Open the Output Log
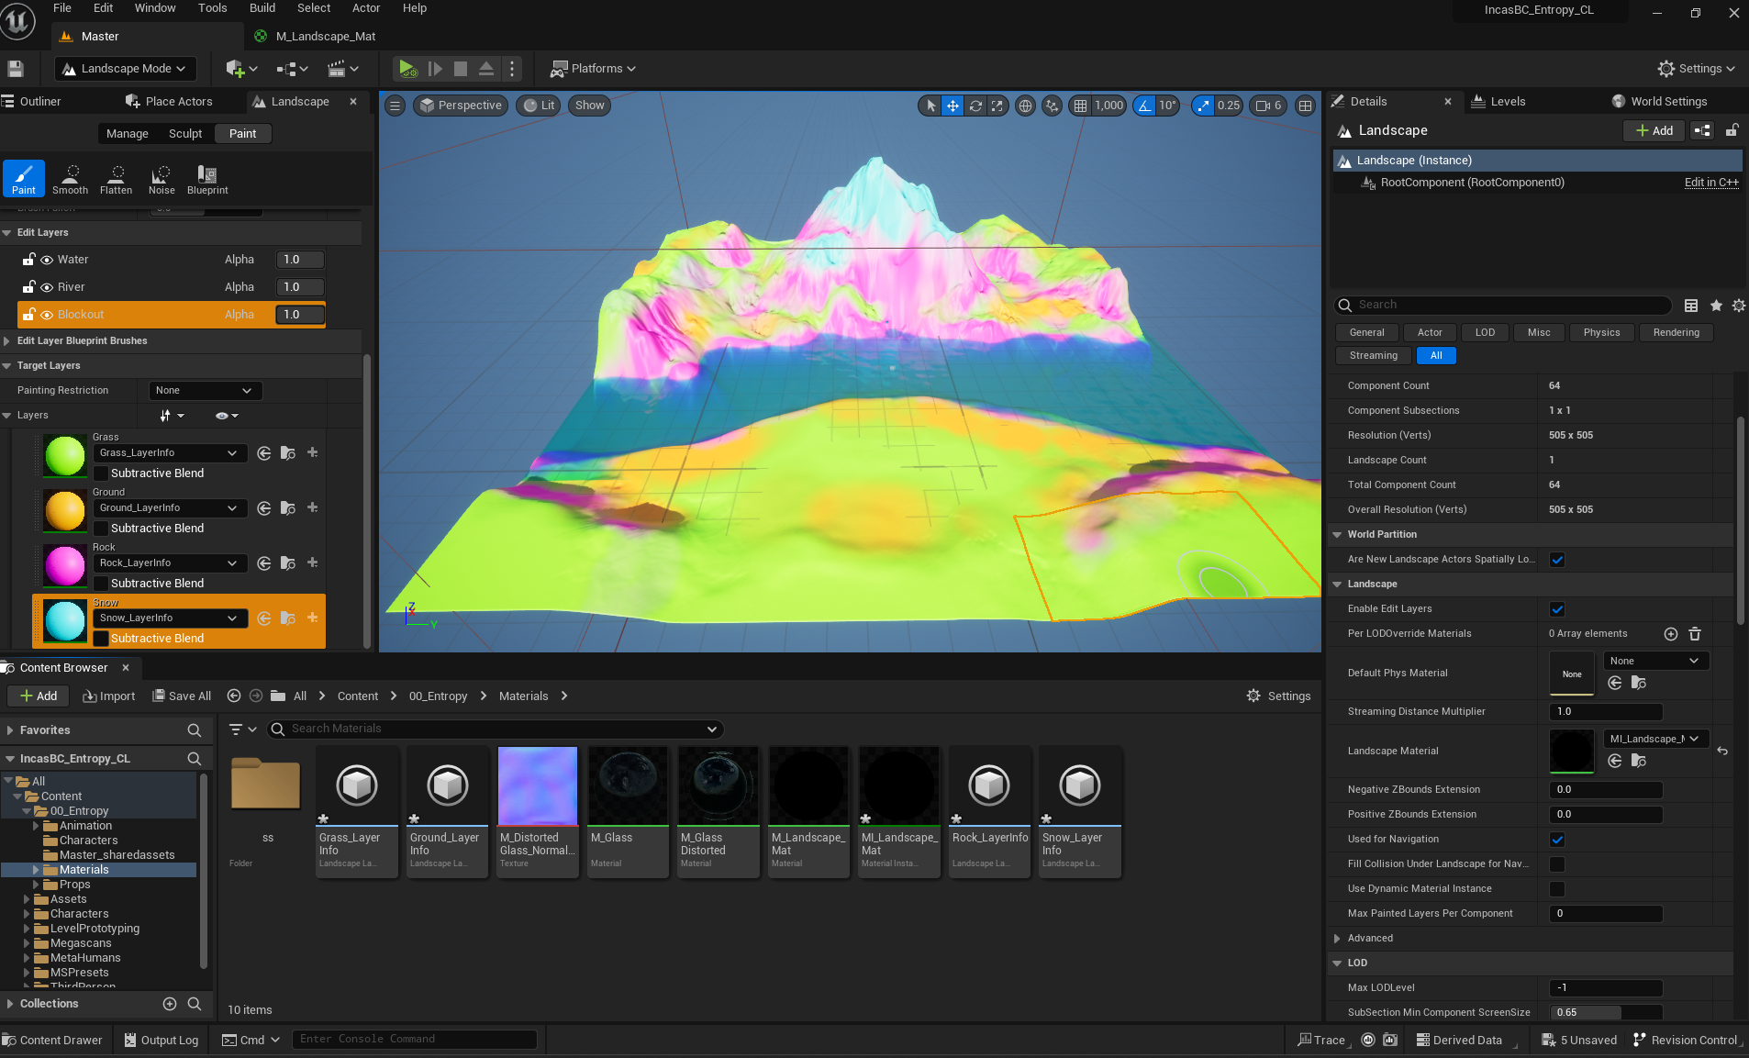 pos(162,1041)
